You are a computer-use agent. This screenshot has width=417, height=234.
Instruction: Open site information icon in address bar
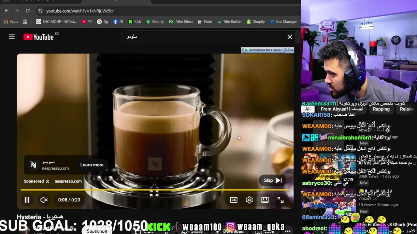[40, 11]
